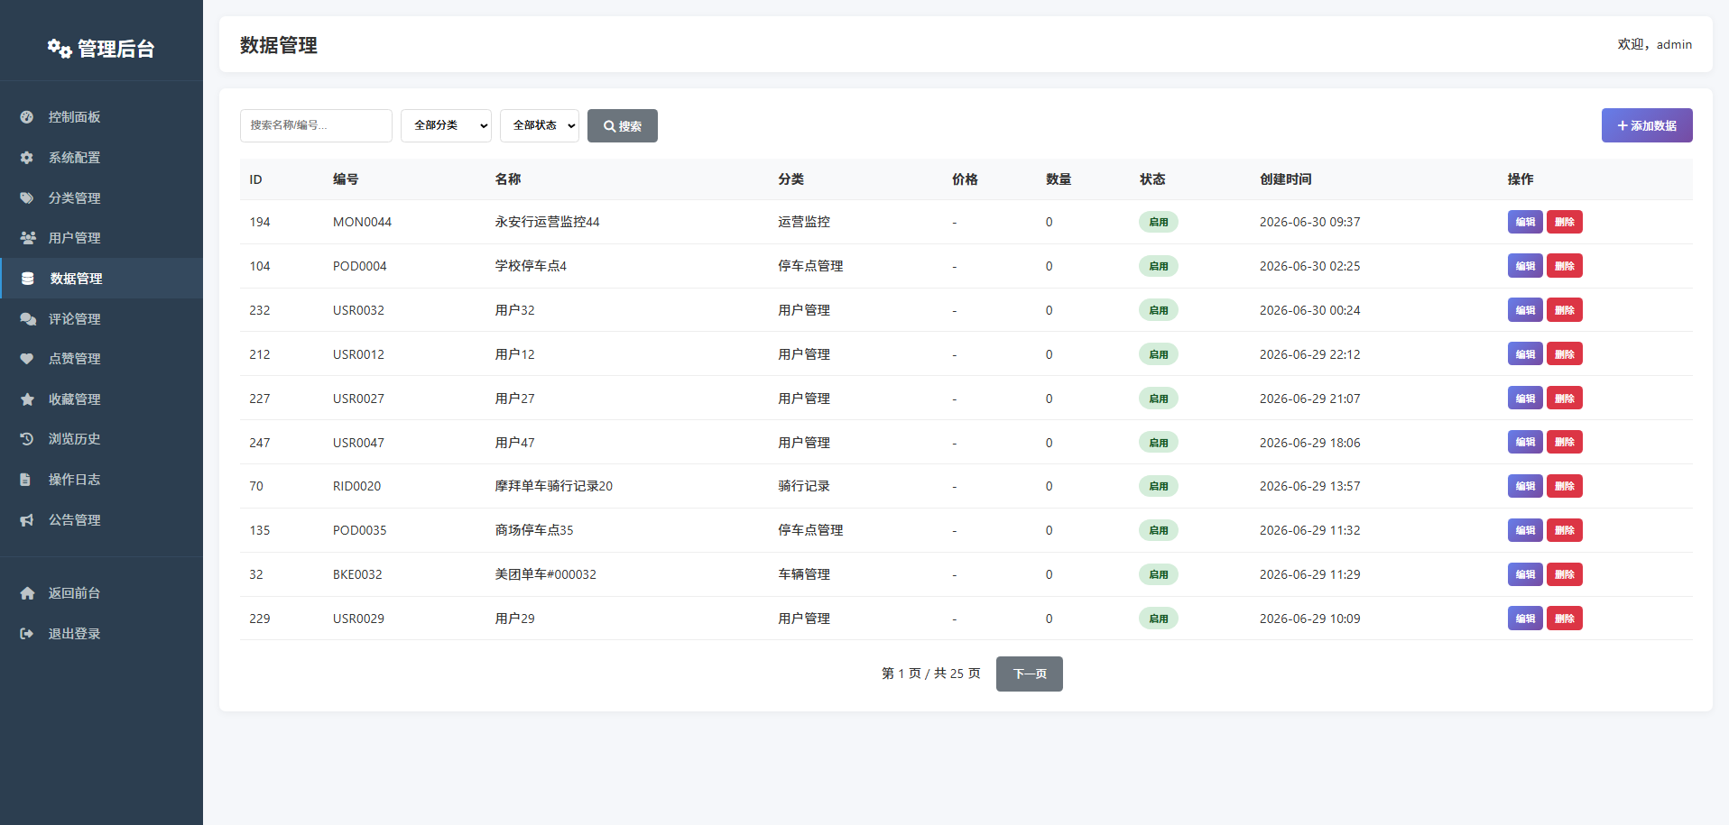Edit row MON0044 永安行运营监控44
This screenshot has height=825, width=1729.
[x=1525, y=222]
